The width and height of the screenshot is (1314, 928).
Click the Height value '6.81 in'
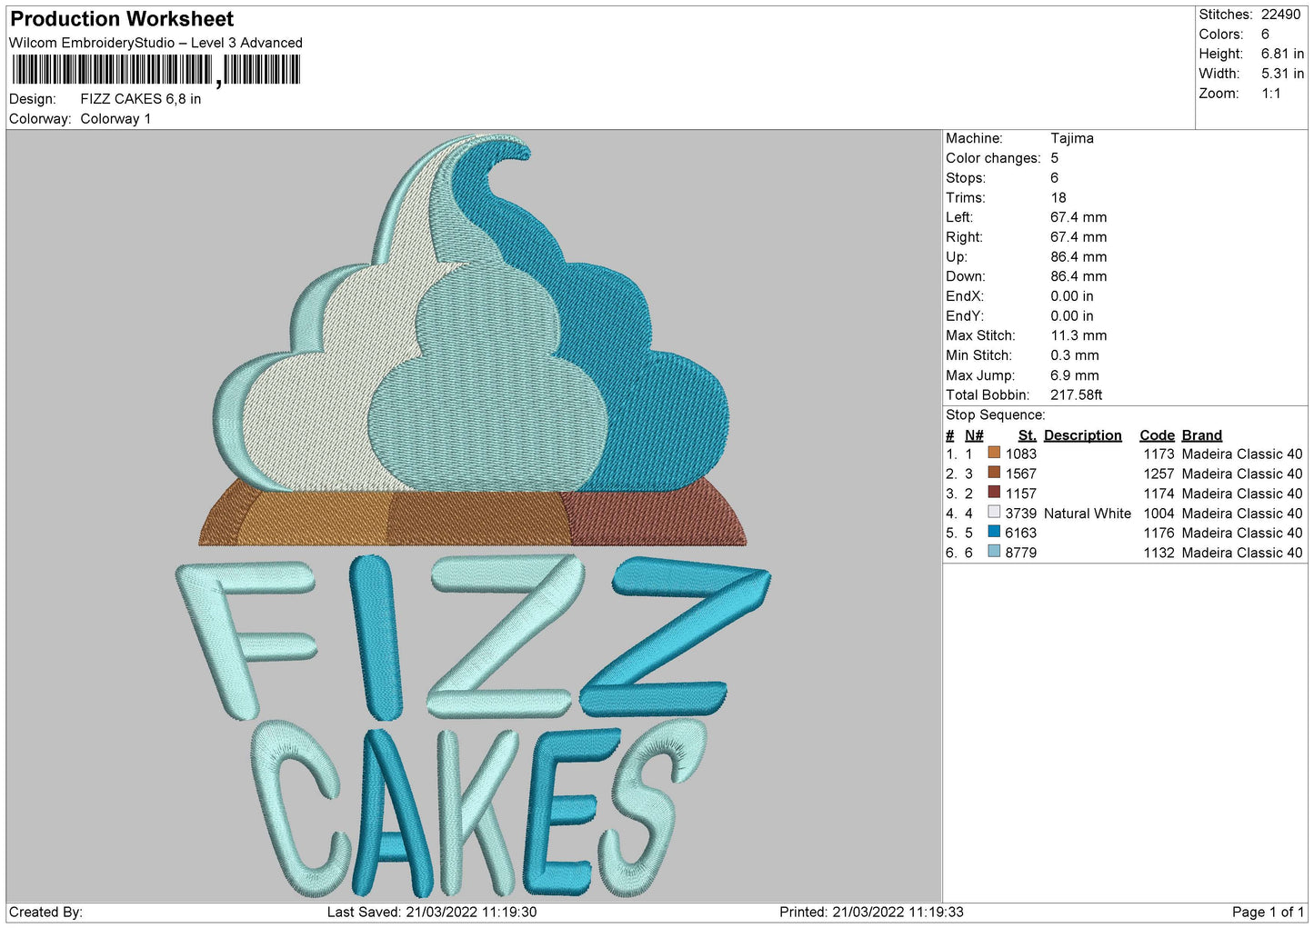click(x=1282, y=54)
